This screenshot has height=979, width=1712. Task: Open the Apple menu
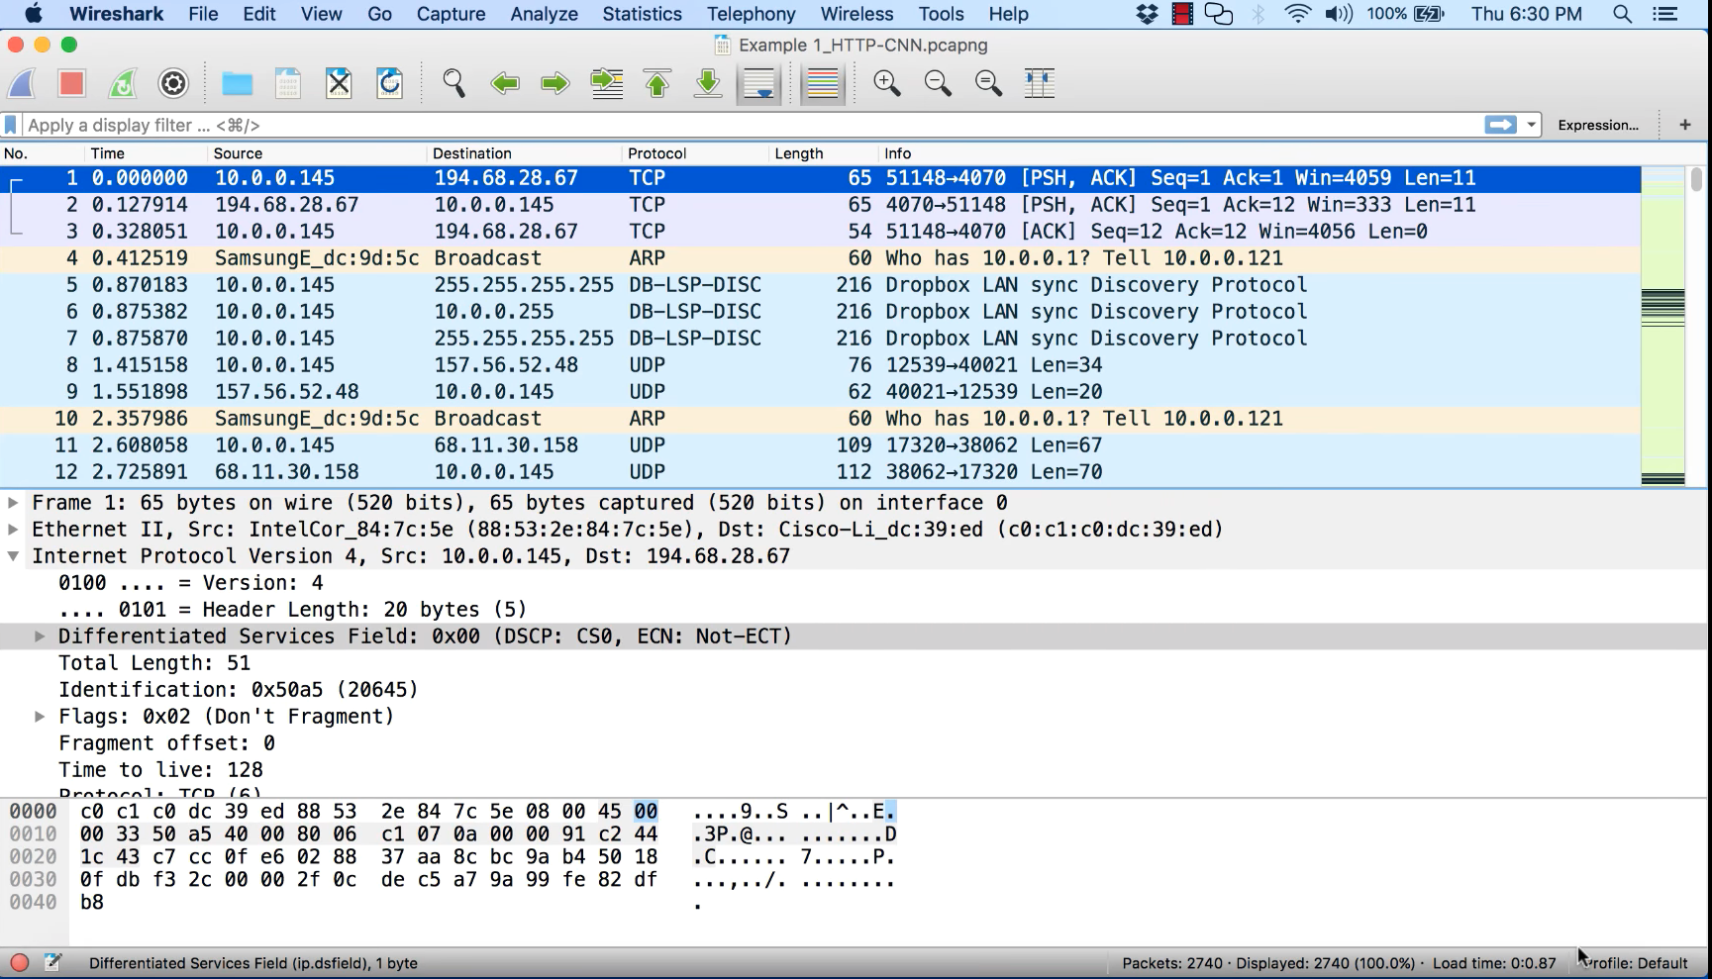34,14
